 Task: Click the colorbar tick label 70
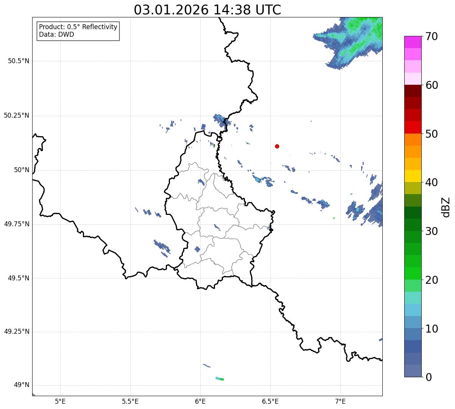click(431, 36)
